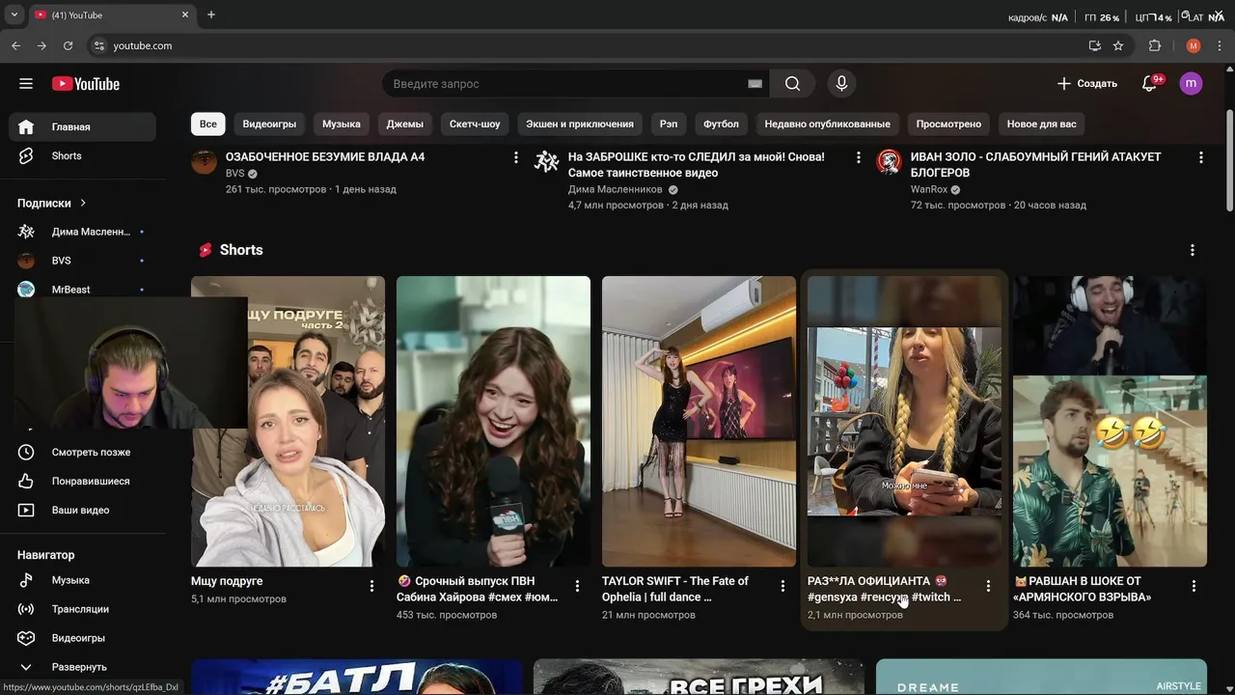Screen dimensions: 1235x695
Task: Open Ваши видео in sidebar
Action: click(82, 510)
